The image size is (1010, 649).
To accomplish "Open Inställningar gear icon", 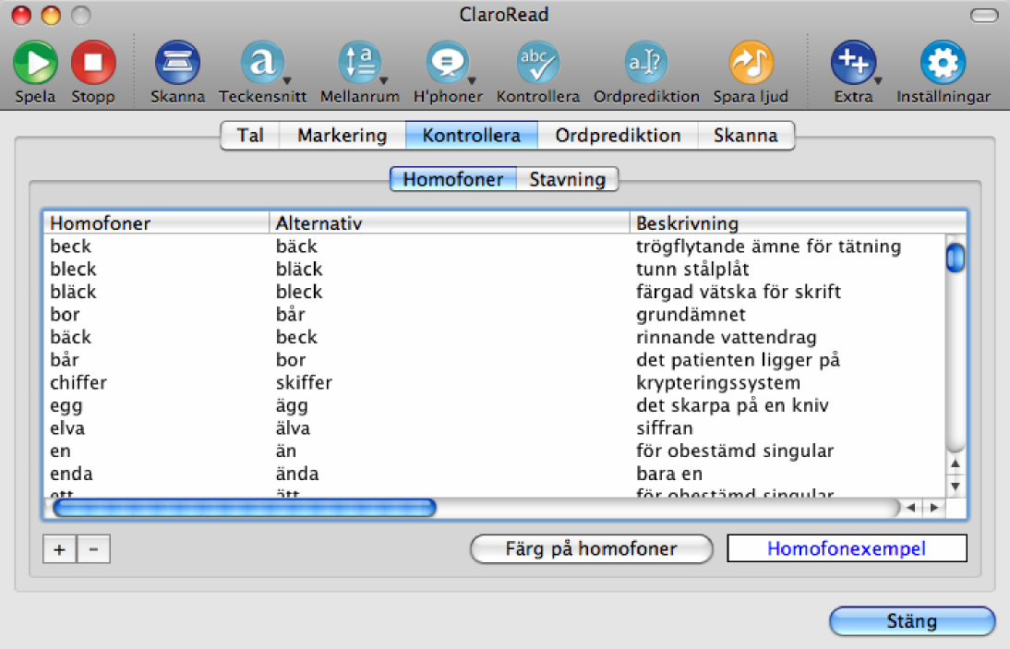I will [x=943, y=63].
